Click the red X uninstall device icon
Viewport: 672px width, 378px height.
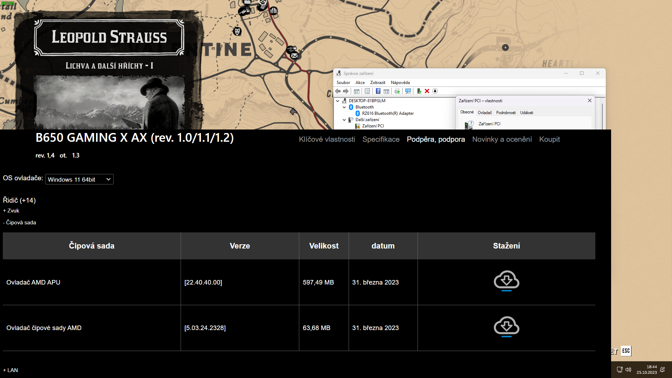pyautogui.click(x=427, y=91)
